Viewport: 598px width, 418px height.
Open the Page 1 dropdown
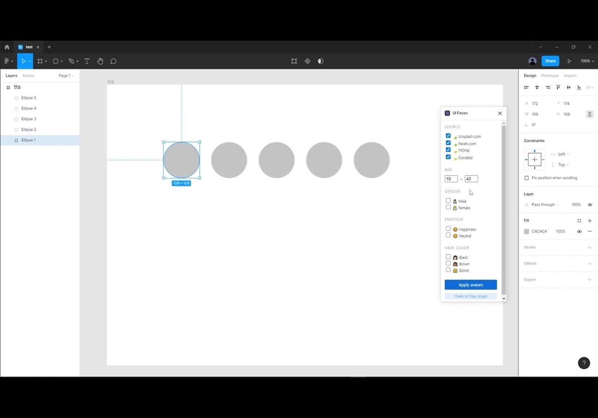[66, 76]
